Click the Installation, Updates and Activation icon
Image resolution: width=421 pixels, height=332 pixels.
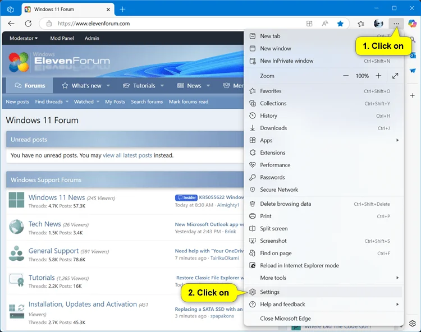(16, 311)
